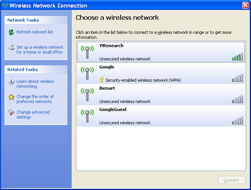Select the Bsmart unsecured network name

pos(107,88)
